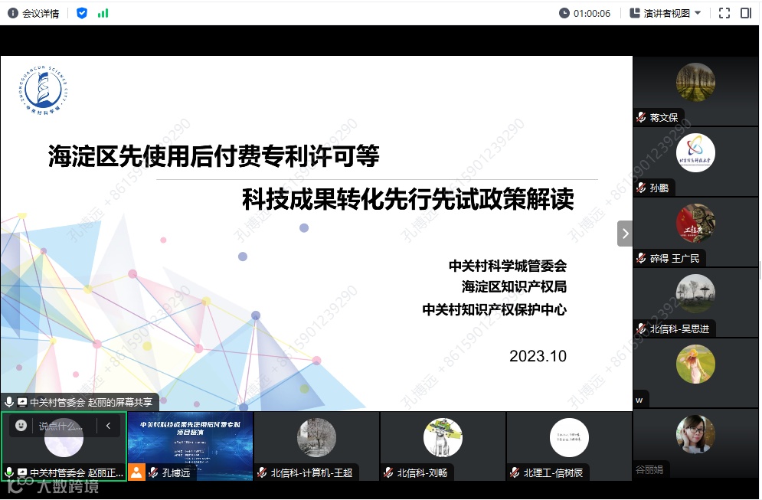
Task: Click the 说点什么 chat input field
Action: pos(61,426)
